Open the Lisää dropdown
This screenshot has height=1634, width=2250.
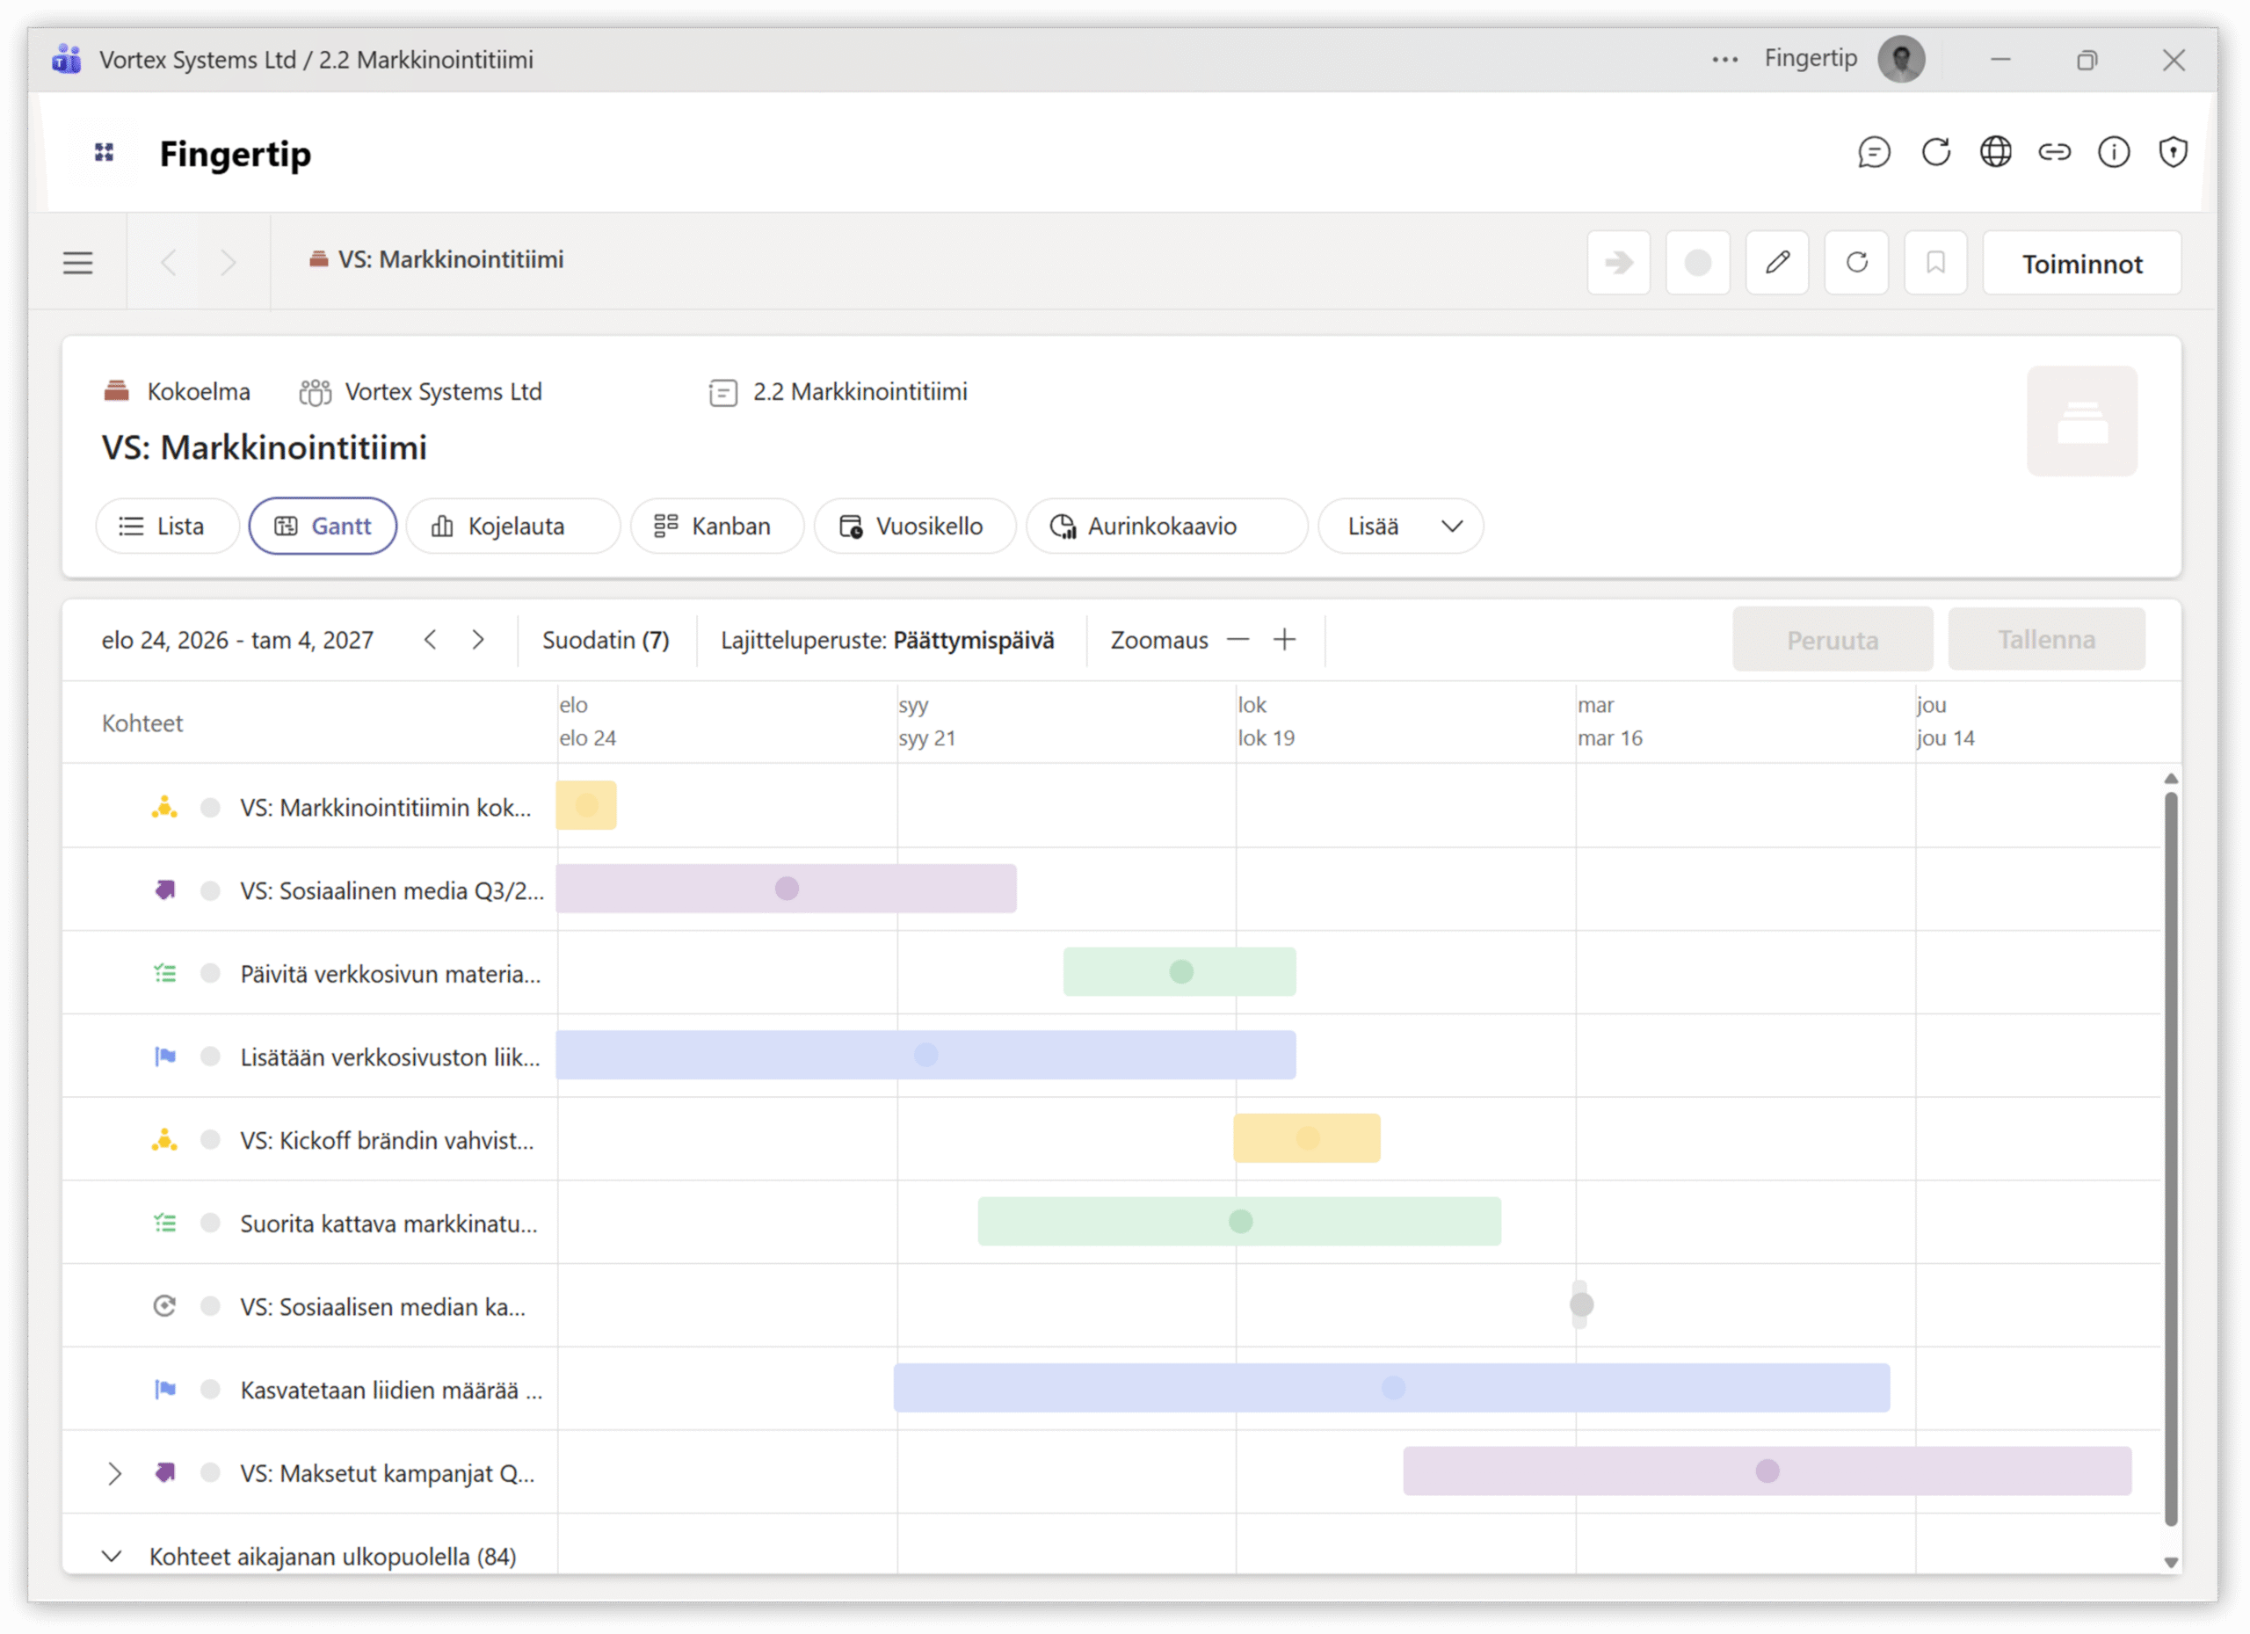[x=1400, y=526]
